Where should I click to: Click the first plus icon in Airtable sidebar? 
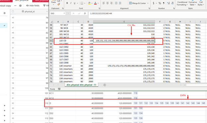[5, 105]
